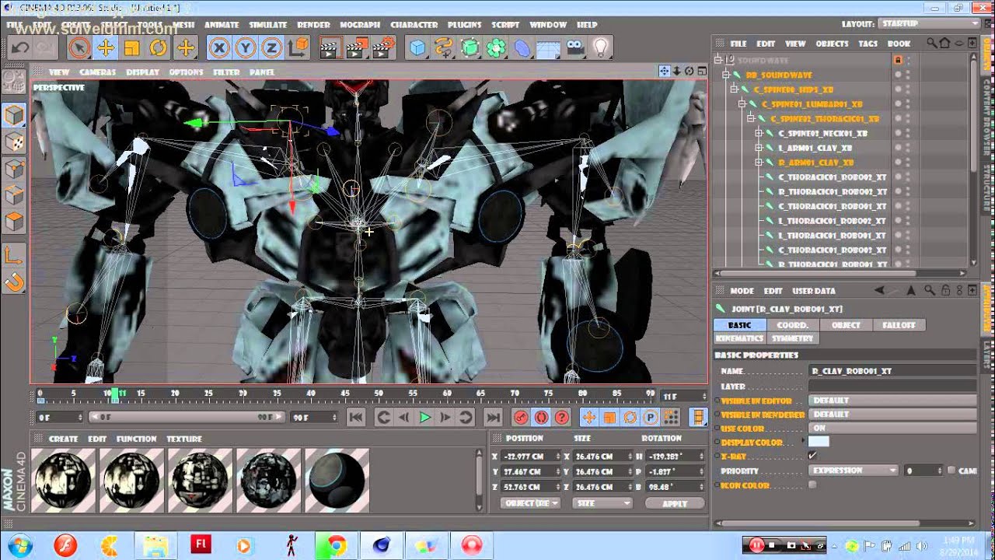Open the Simulate menu

coord(267,25)
